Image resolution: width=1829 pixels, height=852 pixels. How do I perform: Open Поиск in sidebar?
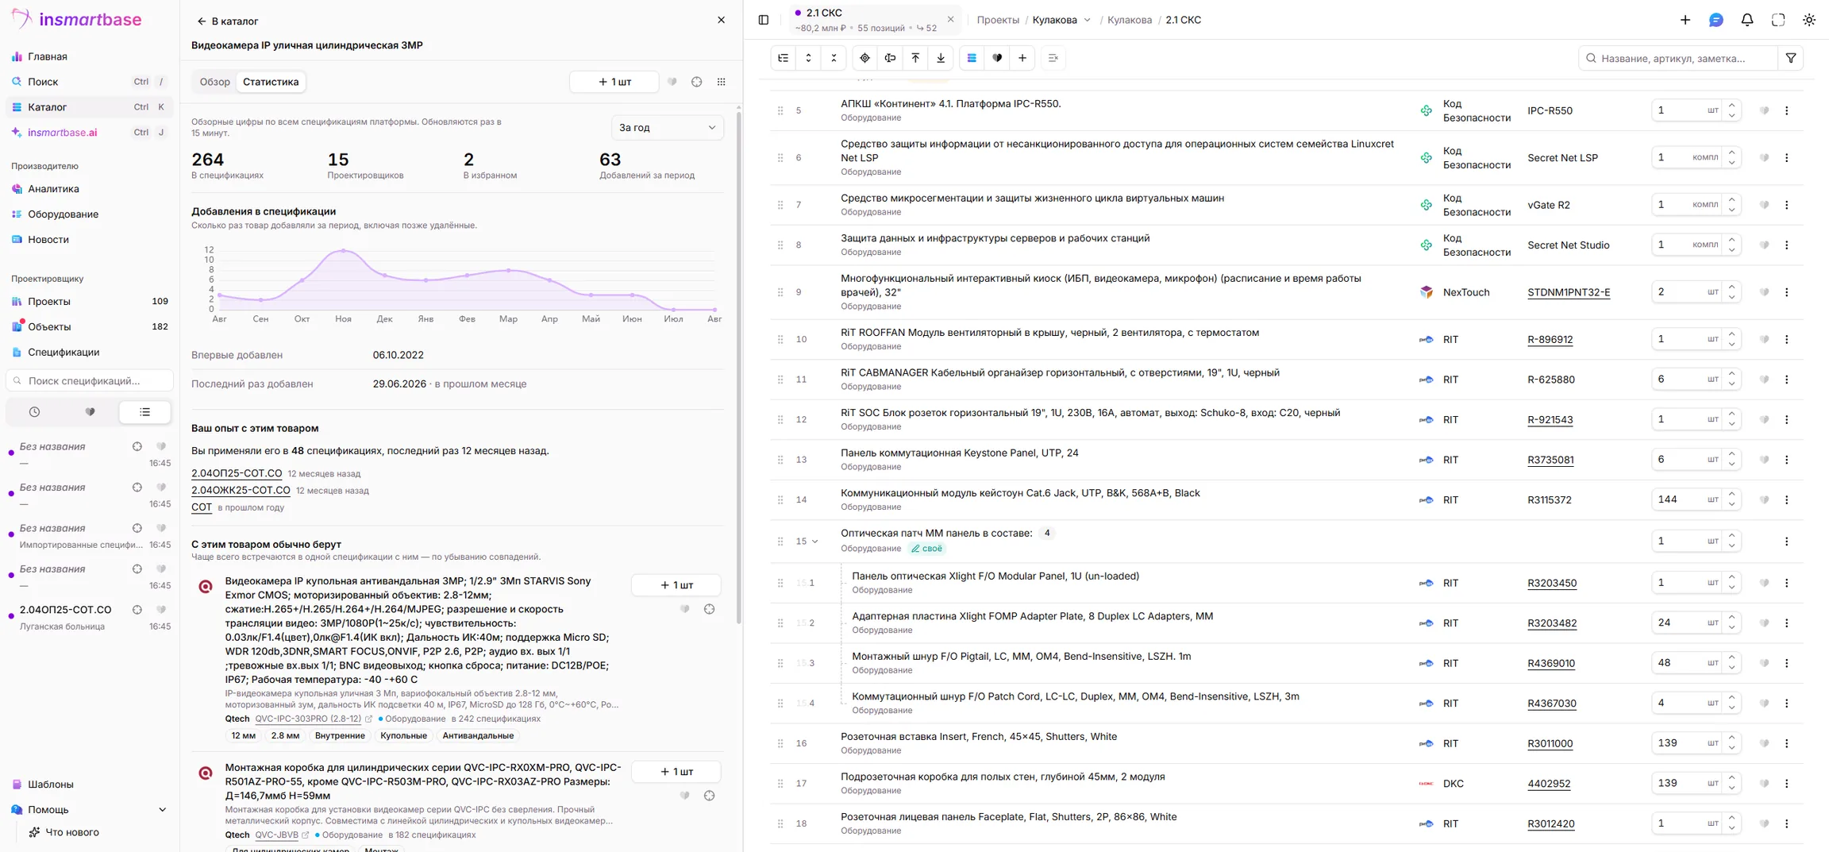coord(89,82)
